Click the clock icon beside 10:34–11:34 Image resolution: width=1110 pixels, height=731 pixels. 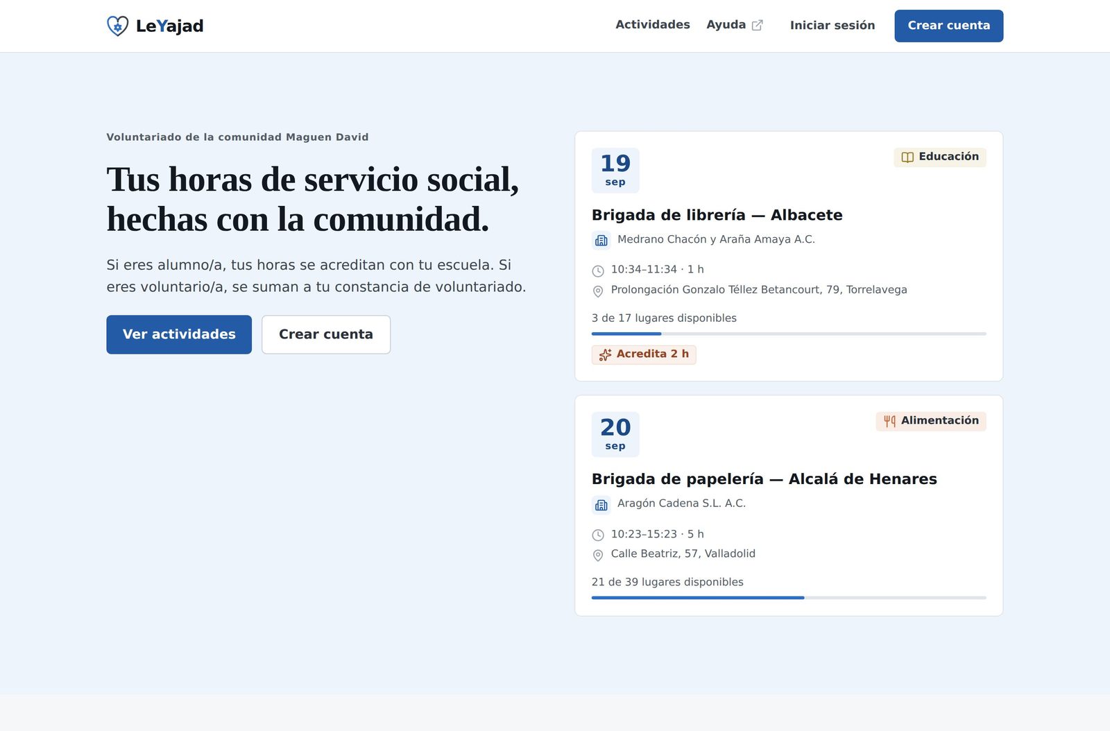(x=598, y=270)
